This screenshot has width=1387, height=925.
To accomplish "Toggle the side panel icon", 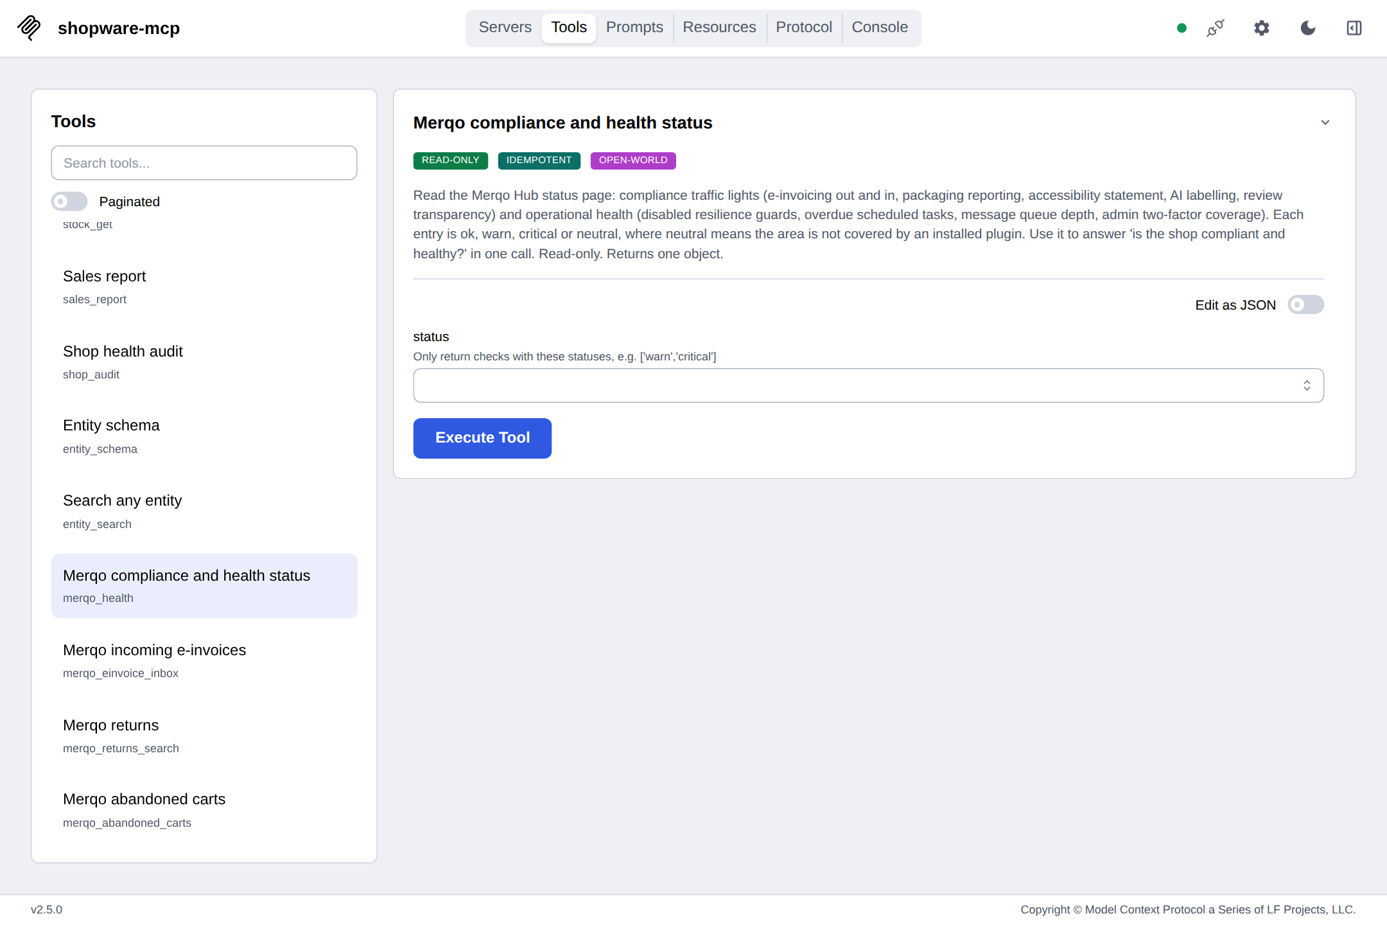I will (1354, 28).
